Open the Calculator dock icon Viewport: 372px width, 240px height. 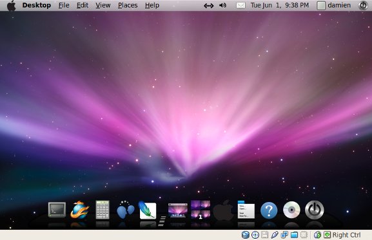point(103,210)
